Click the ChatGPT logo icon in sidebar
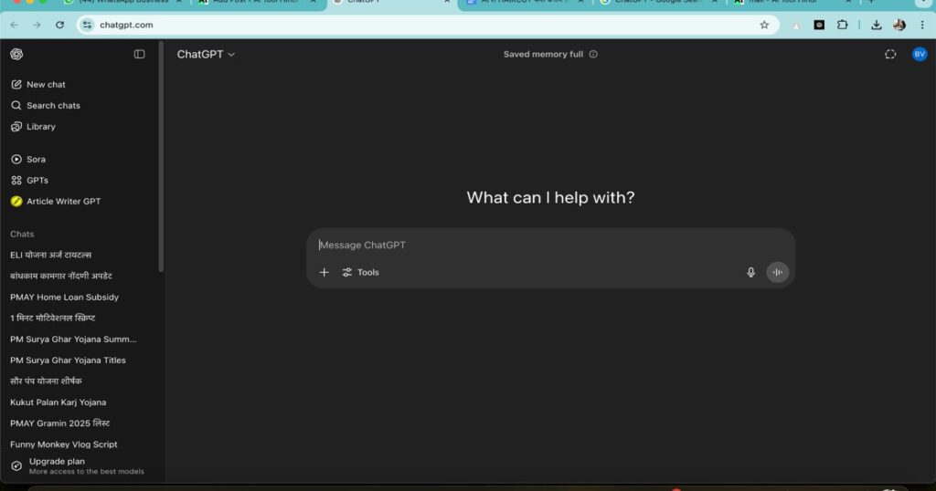Image resolution: width=936 pixels, height=491 pixels. coord(16,54)
